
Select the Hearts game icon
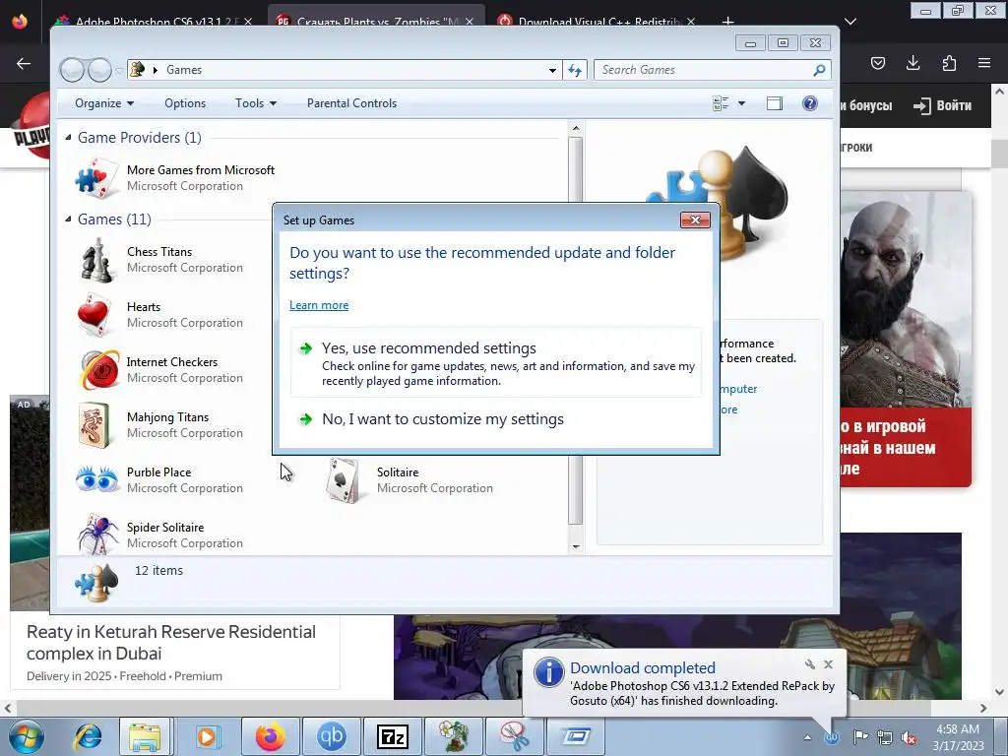(x=95, y=315)
